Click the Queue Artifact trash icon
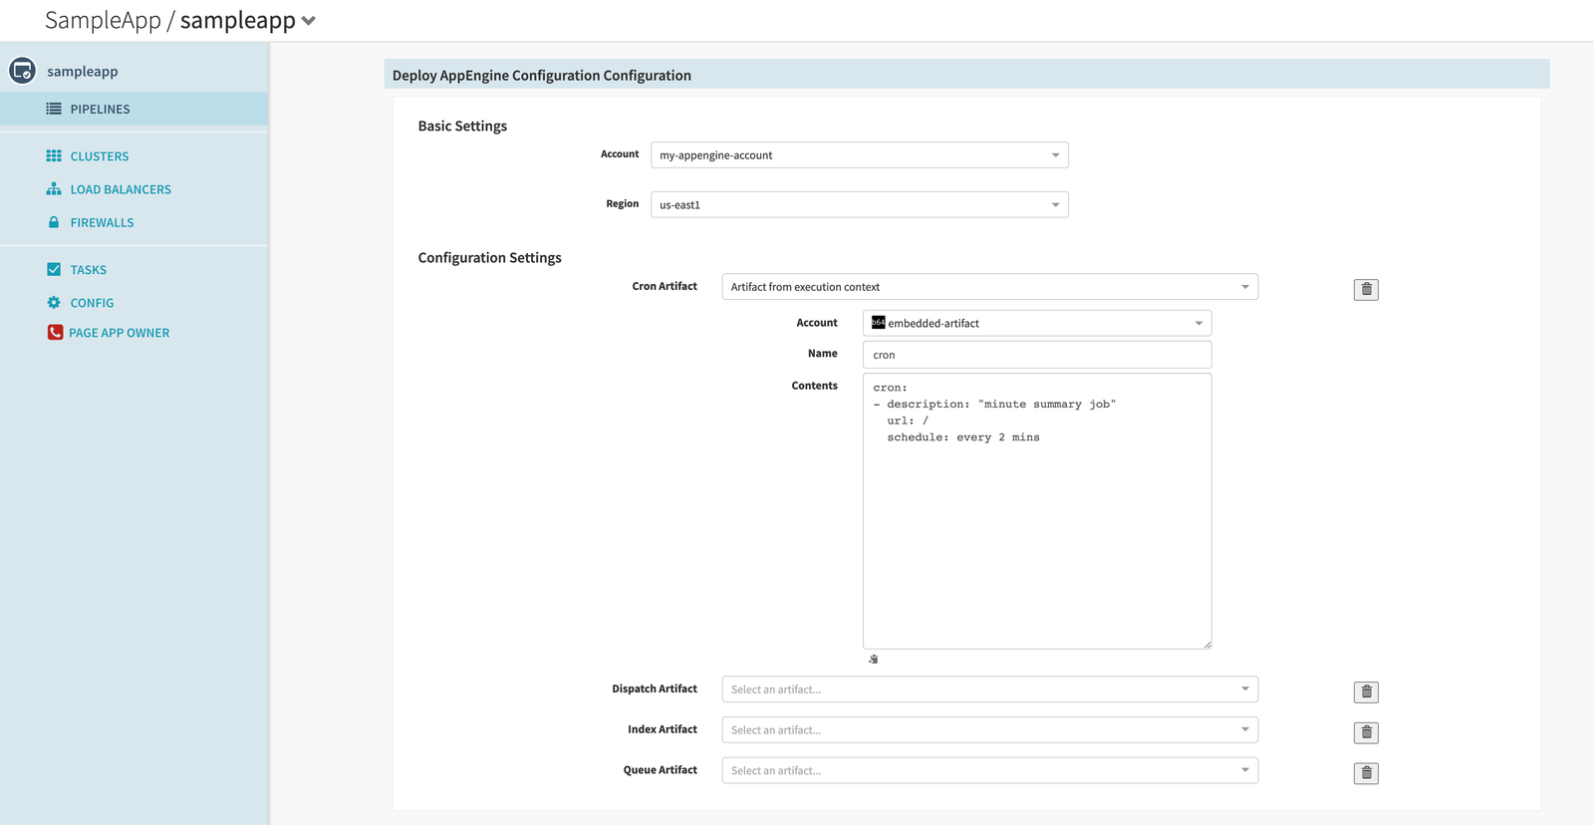 point(1366,773)
